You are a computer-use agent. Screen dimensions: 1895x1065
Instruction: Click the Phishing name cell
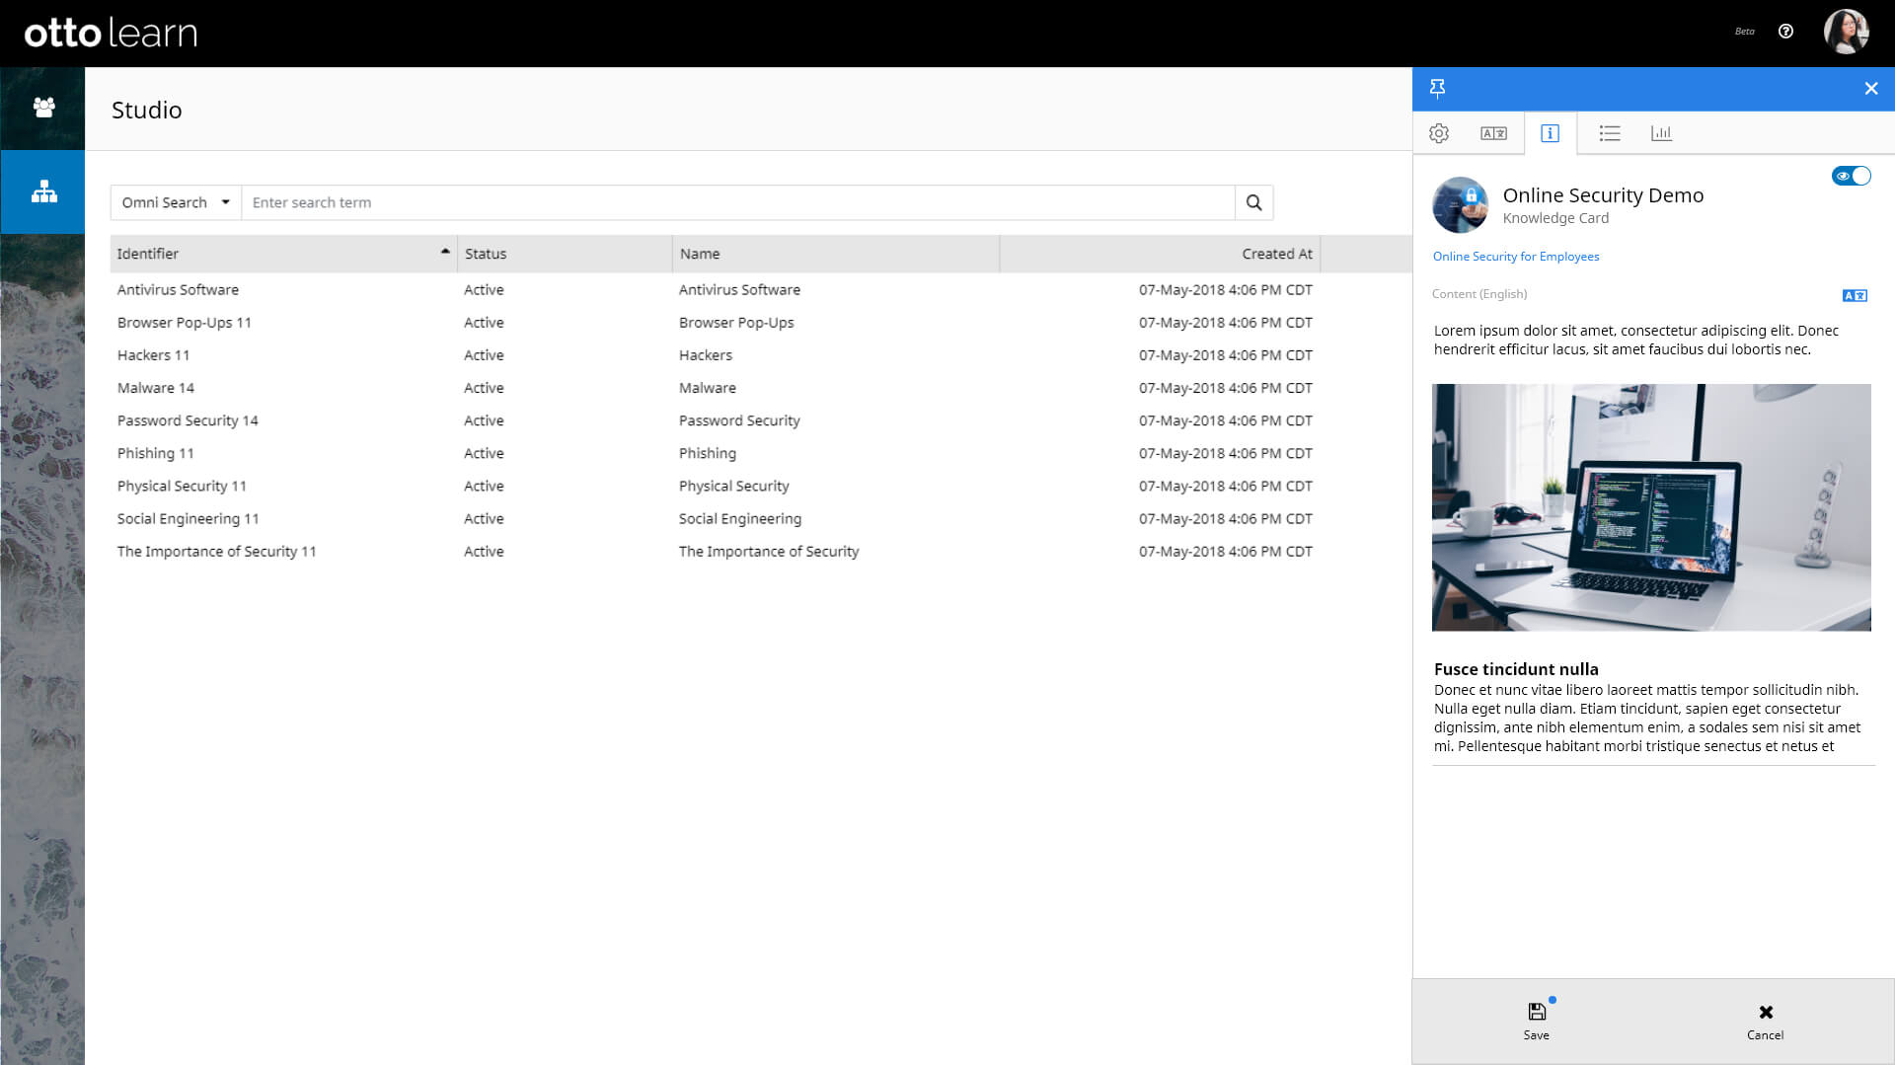click(707, 453)
